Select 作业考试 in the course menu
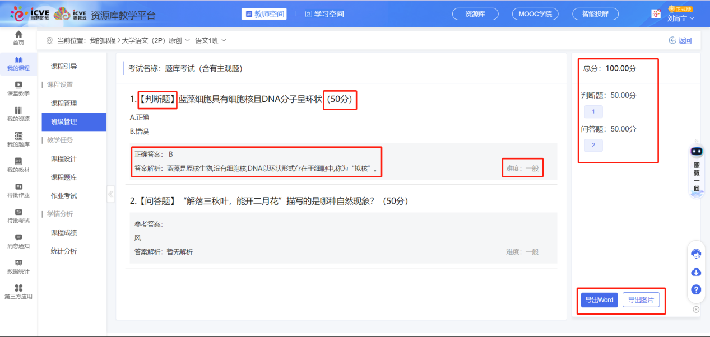The width and height of the screenshot is (710, 337). pyautogui.click(x=64, y=196)
